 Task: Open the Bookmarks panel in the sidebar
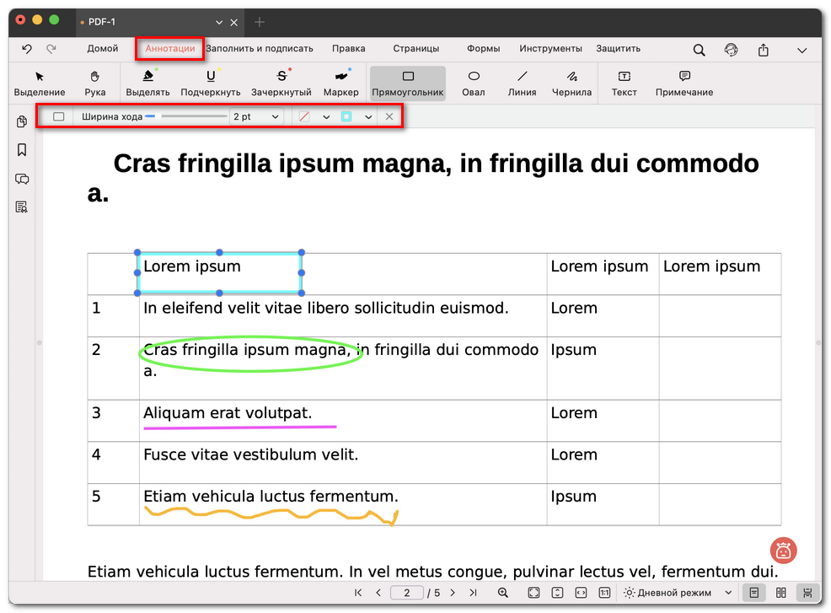pyautogui.click(x=21, y=150)
